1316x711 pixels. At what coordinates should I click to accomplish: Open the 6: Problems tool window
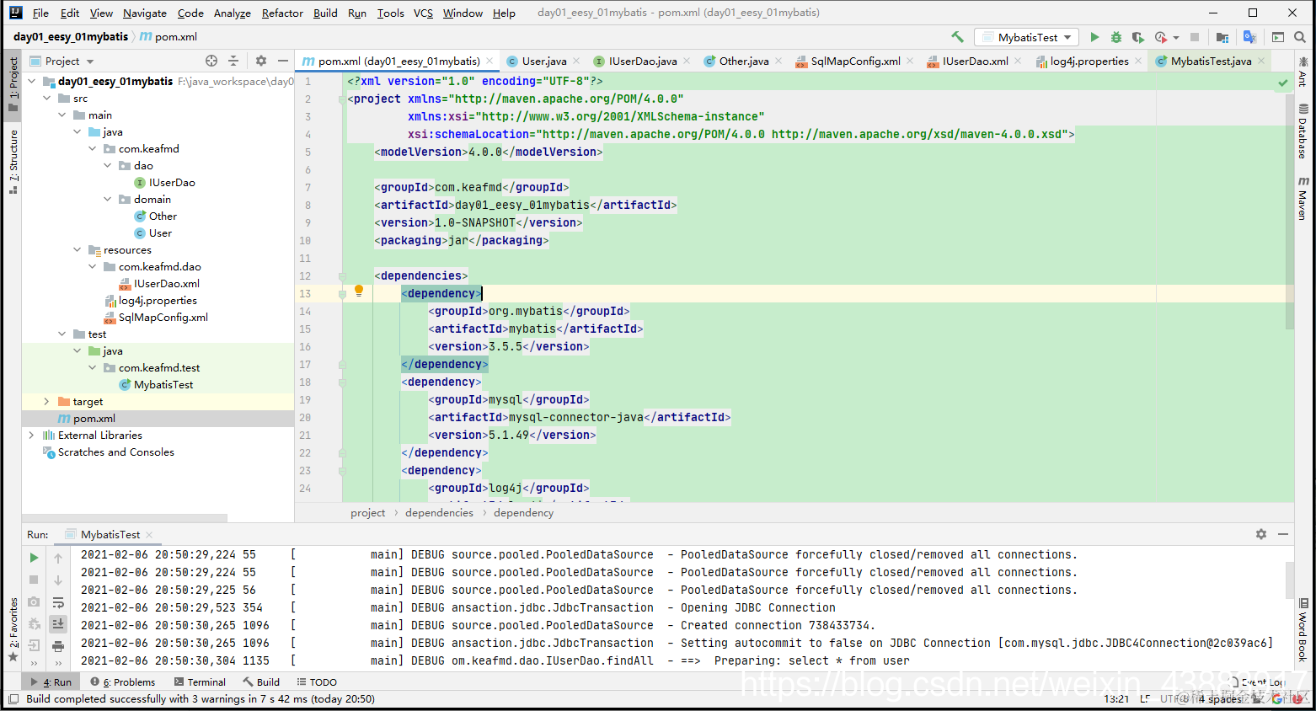[x=123, y=682]
